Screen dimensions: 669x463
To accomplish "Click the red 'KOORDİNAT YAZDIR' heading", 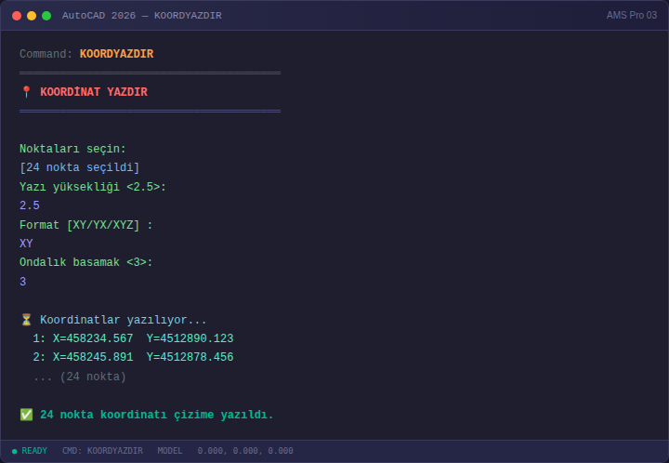I will (x=94, y=92).
